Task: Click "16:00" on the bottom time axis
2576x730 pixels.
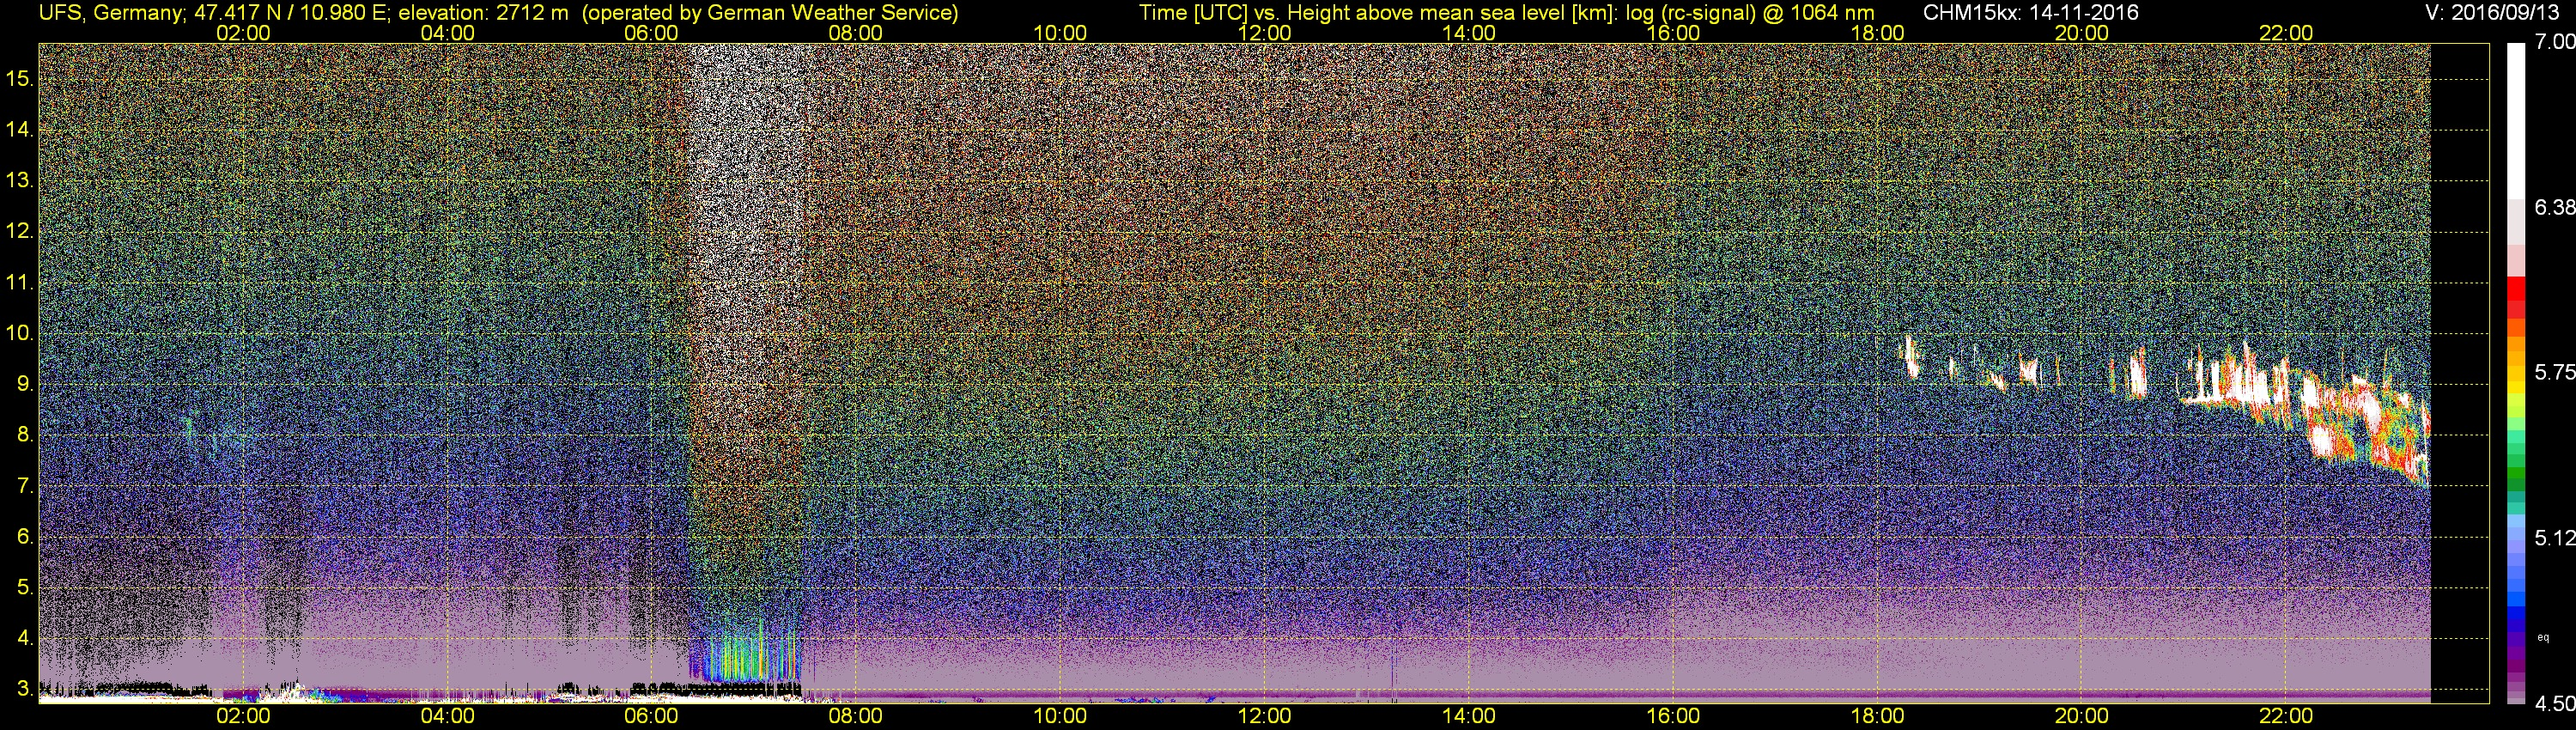Action: (x=1673, y=716)
